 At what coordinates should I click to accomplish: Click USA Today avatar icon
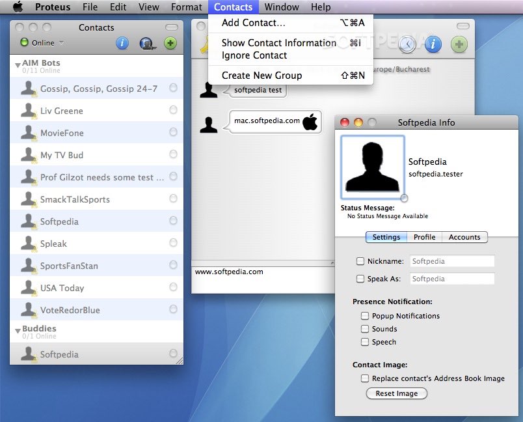coord(29,288)
